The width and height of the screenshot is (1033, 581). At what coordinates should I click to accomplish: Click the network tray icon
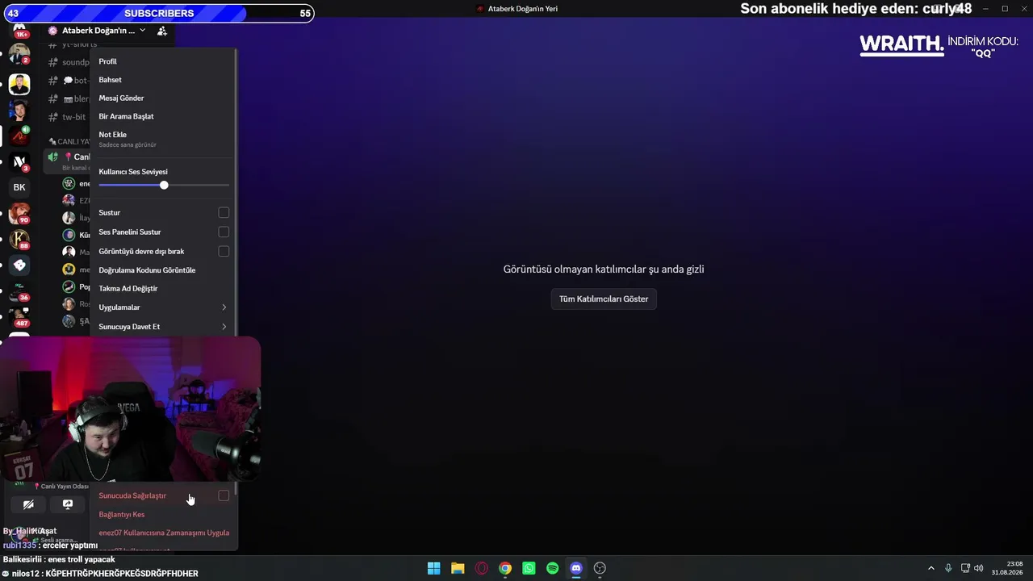coord(965,568)
